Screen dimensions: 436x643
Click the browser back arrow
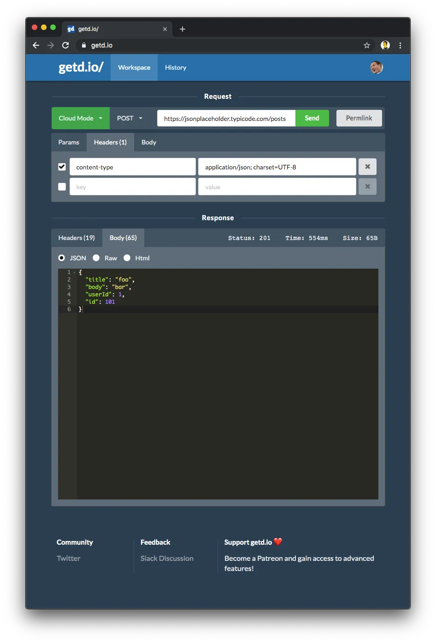point(35,45)
